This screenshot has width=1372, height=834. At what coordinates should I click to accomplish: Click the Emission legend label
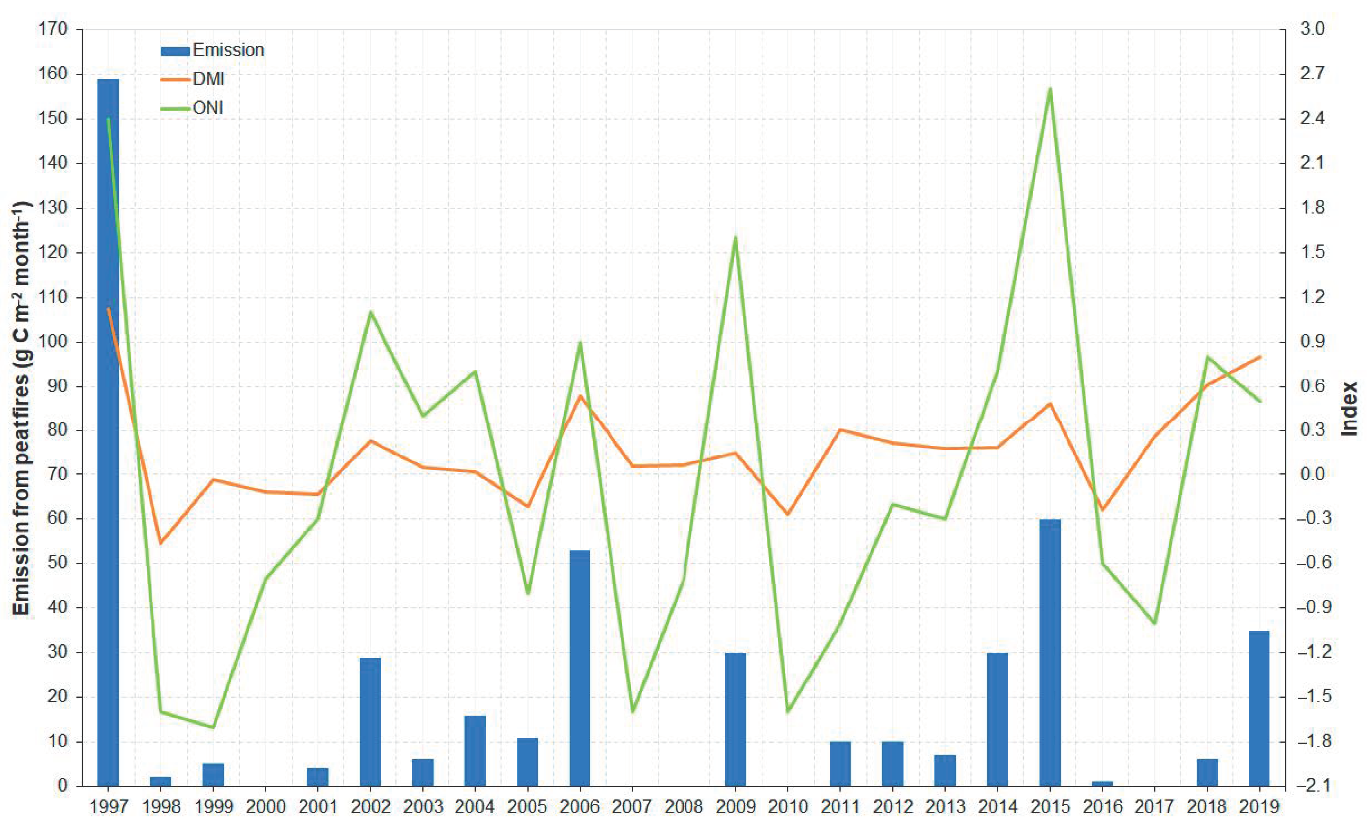(x=229, y=50)
